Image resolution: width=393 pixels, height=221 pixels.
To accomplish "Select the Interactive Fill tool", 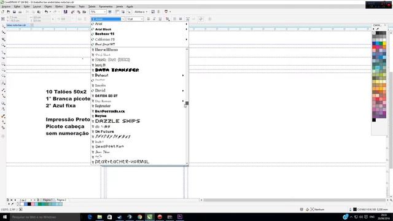I will click(x=3, y=122).
